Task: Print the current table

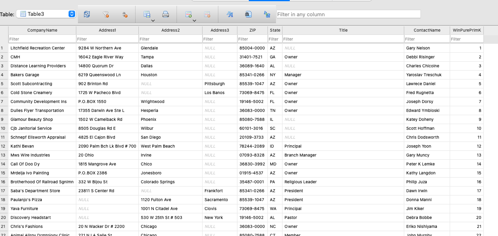Action: click(x=166, y=14)
